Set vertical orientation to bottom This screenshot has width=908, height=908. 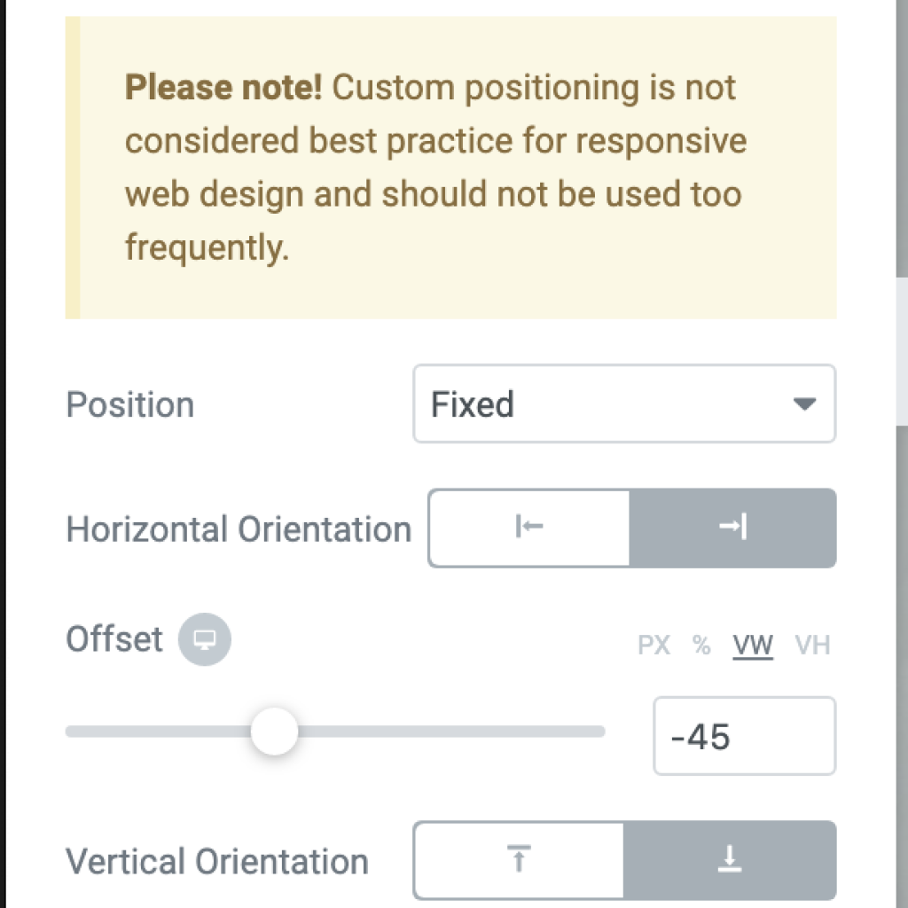point(730,859)
